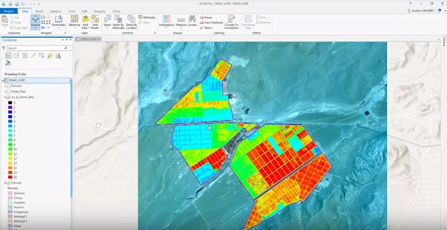The width and height of the screenshot is (447, 230).
Task: Click the Contents search field
Action: pyautogui.click(x=37, y=48)
